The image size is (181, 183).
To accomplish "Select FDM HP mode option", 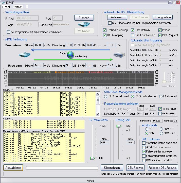I will [x=161, y=129].
